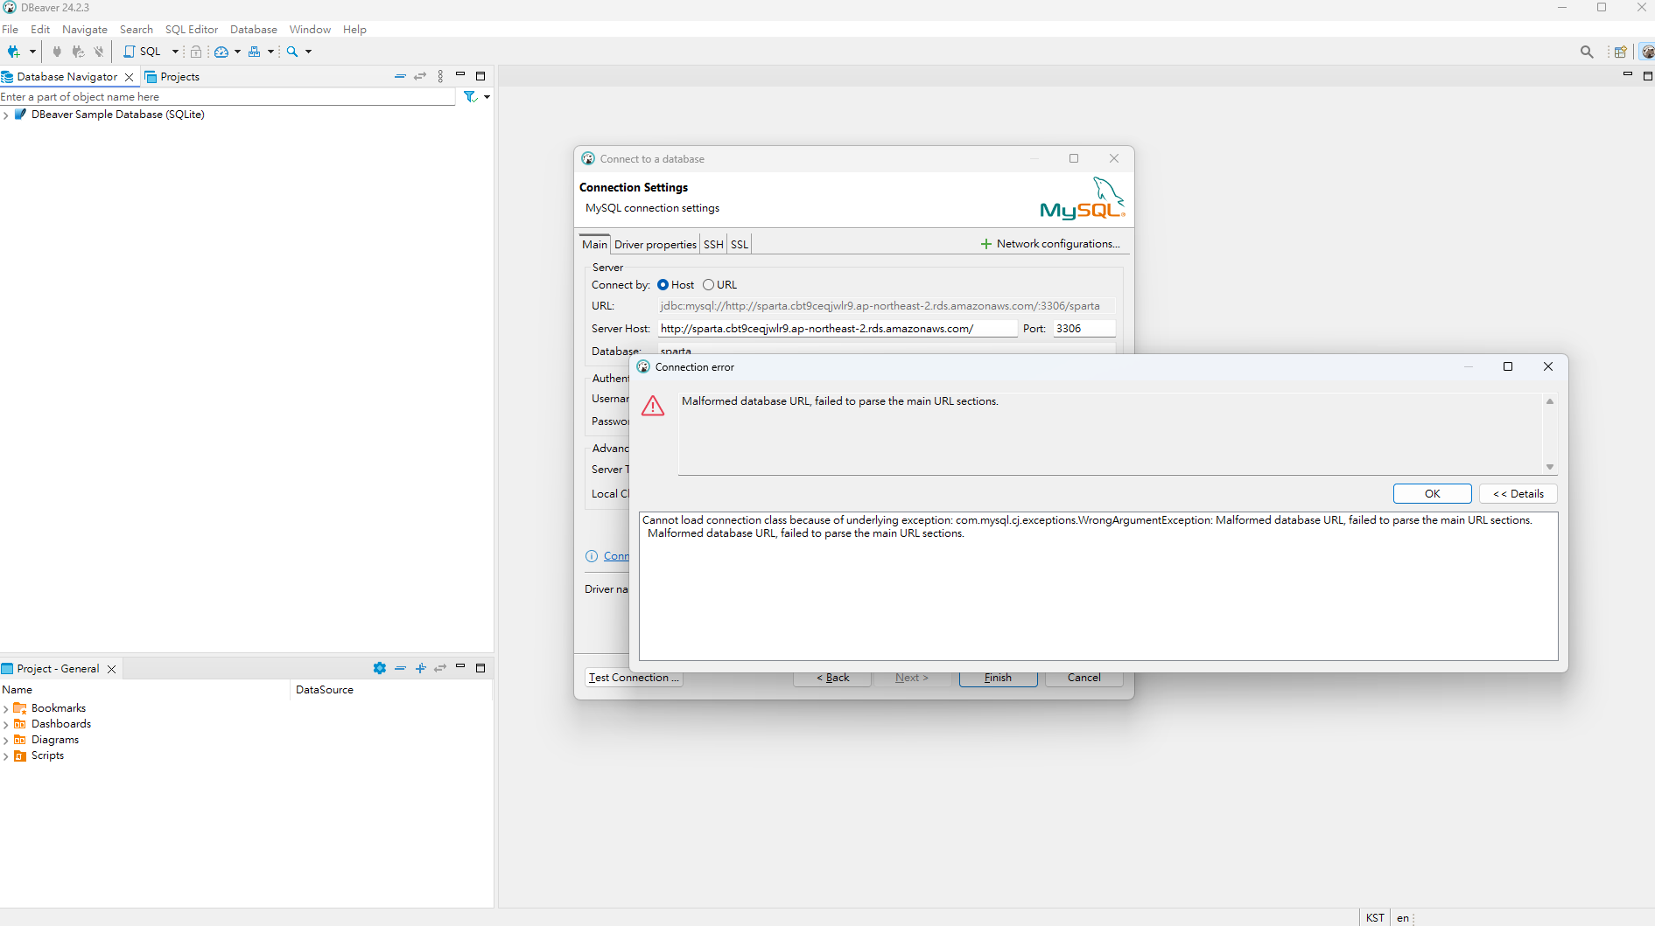Open the Window menu
This screenshot has width=1655, height=926.
point(310,30)
